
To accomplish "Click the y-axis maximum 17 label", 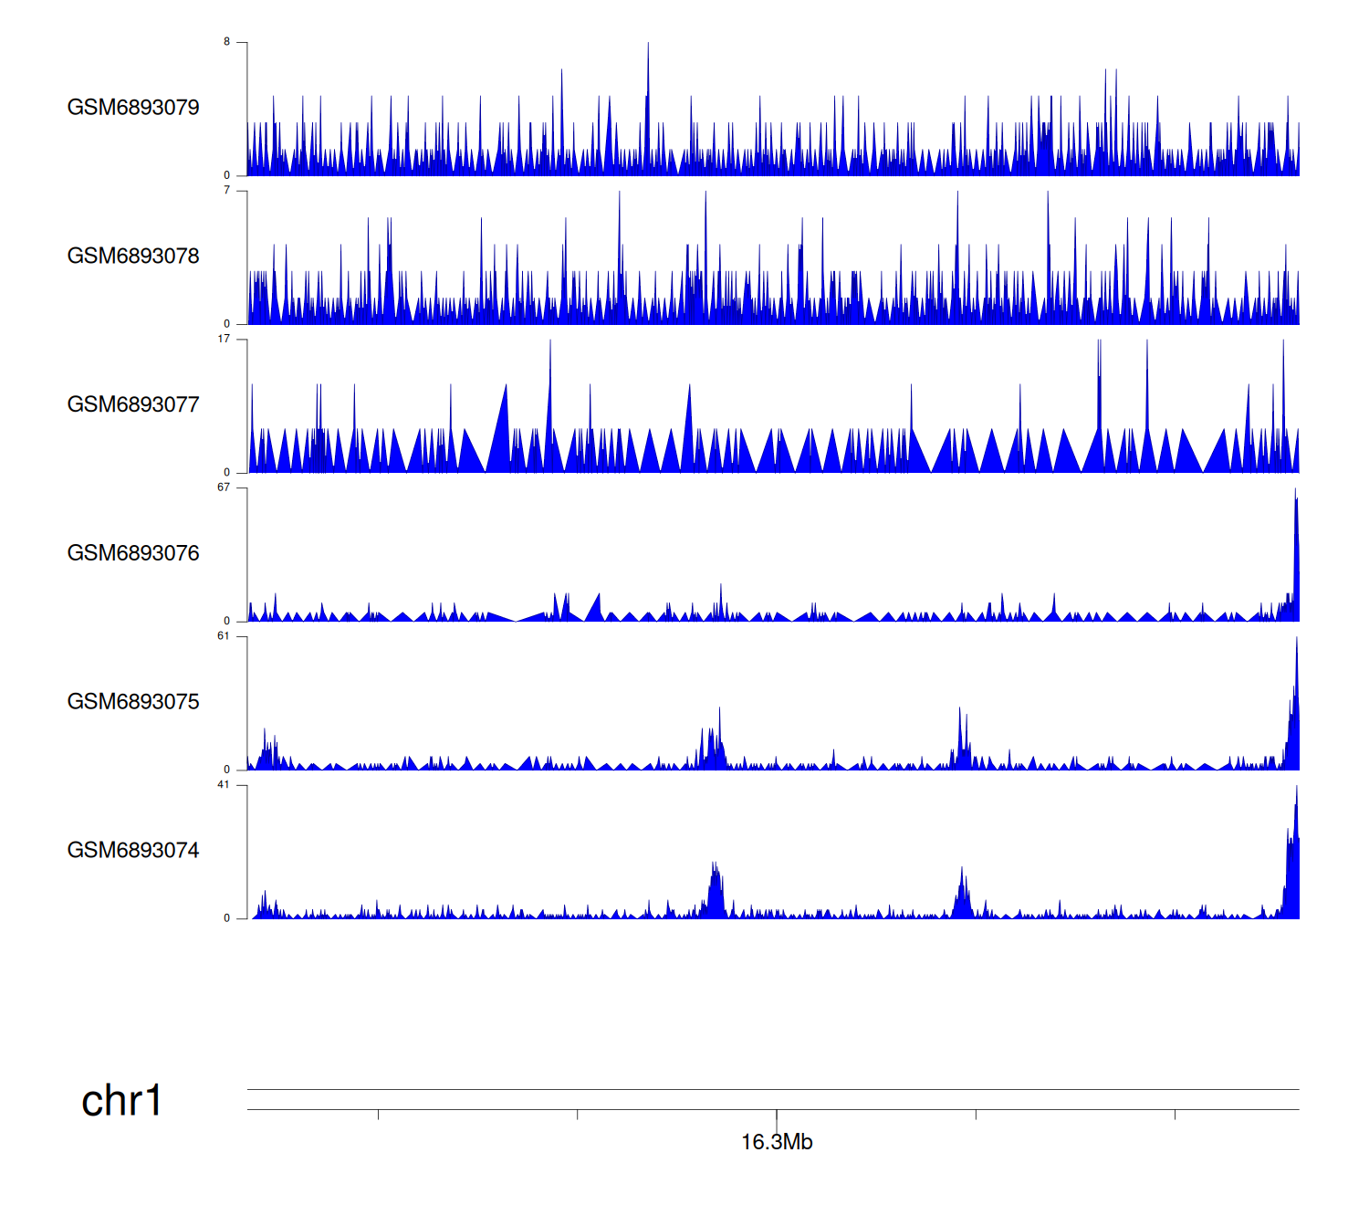I will tap(224, 339).
